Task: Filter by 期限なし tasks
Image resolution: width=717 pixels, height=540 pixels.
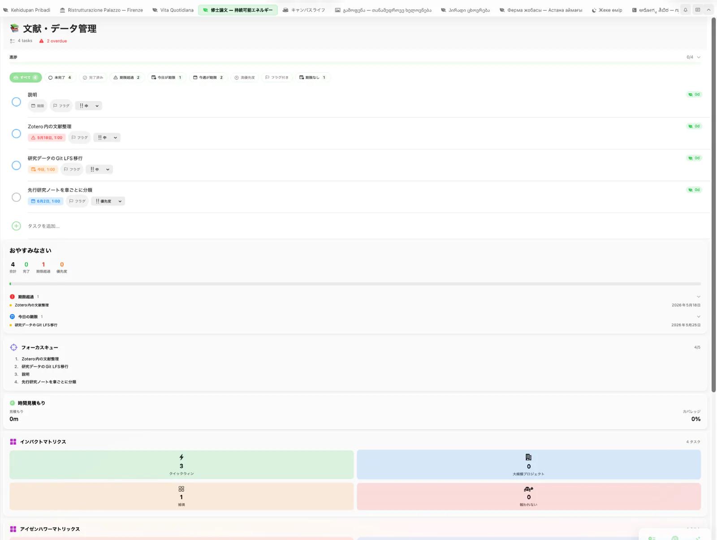Action: (312, 78)
